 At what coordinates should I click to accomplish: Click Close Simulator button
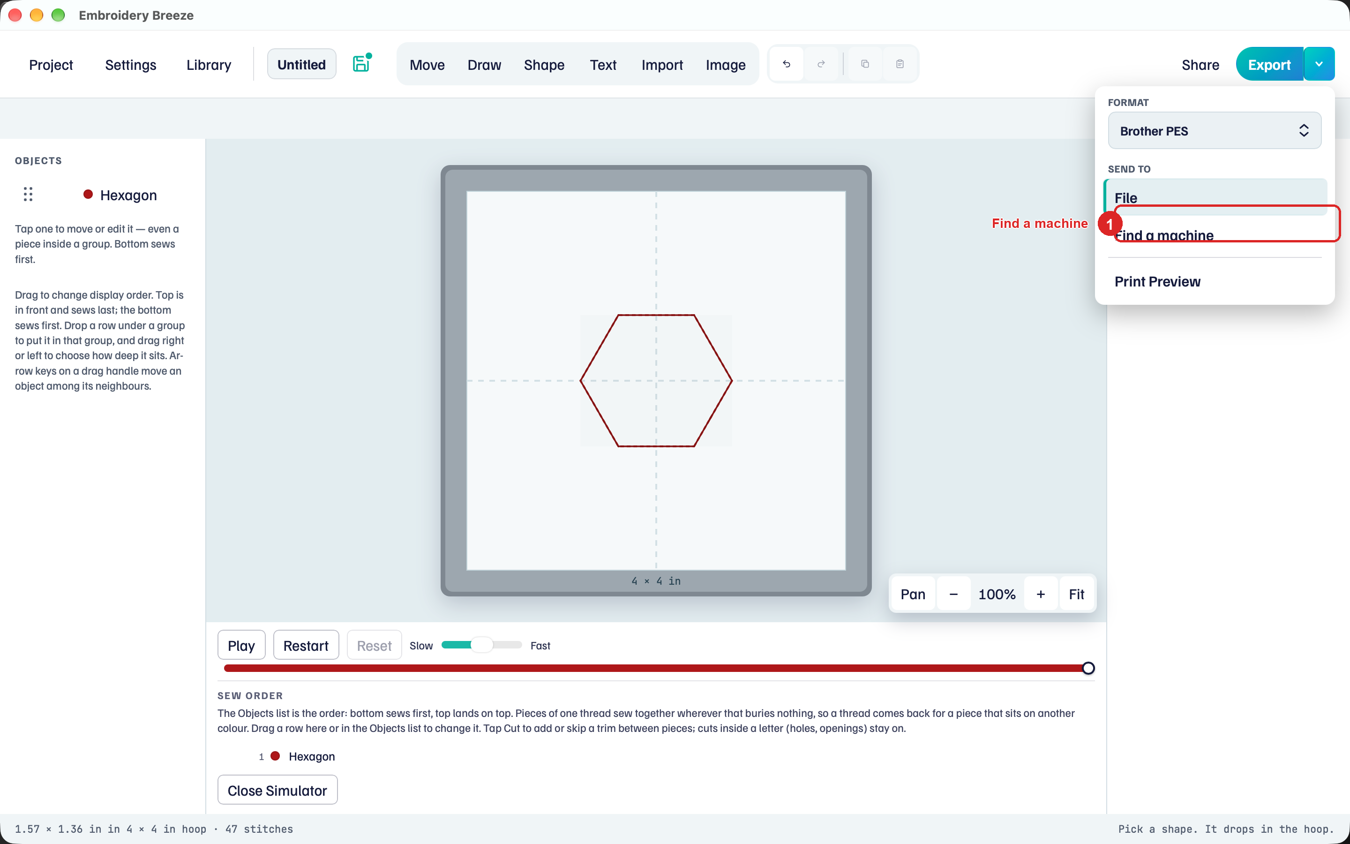tap(277, 791)
